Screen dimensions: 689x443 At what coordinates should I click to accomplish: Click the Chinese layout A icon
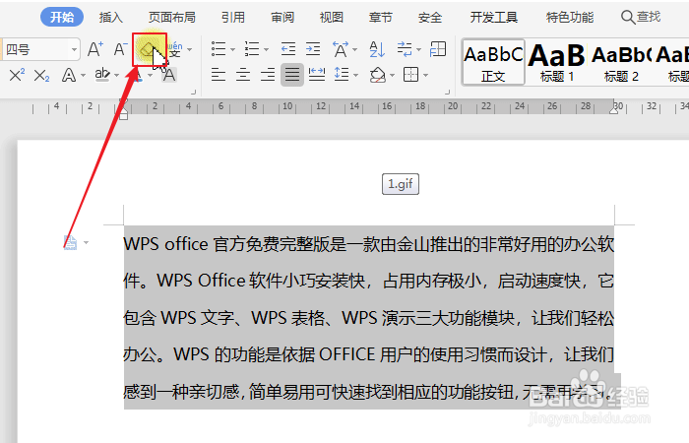click(x=341, y=49)
